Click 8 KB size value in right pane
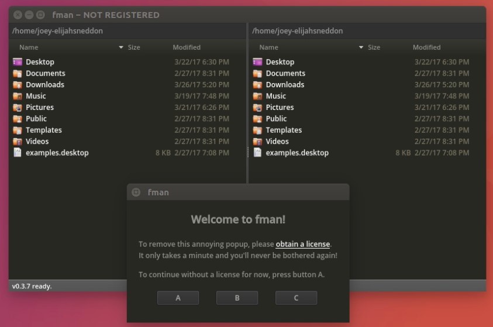Image resolution: width=493 pixels, height=327 pixels. [403, 153]
